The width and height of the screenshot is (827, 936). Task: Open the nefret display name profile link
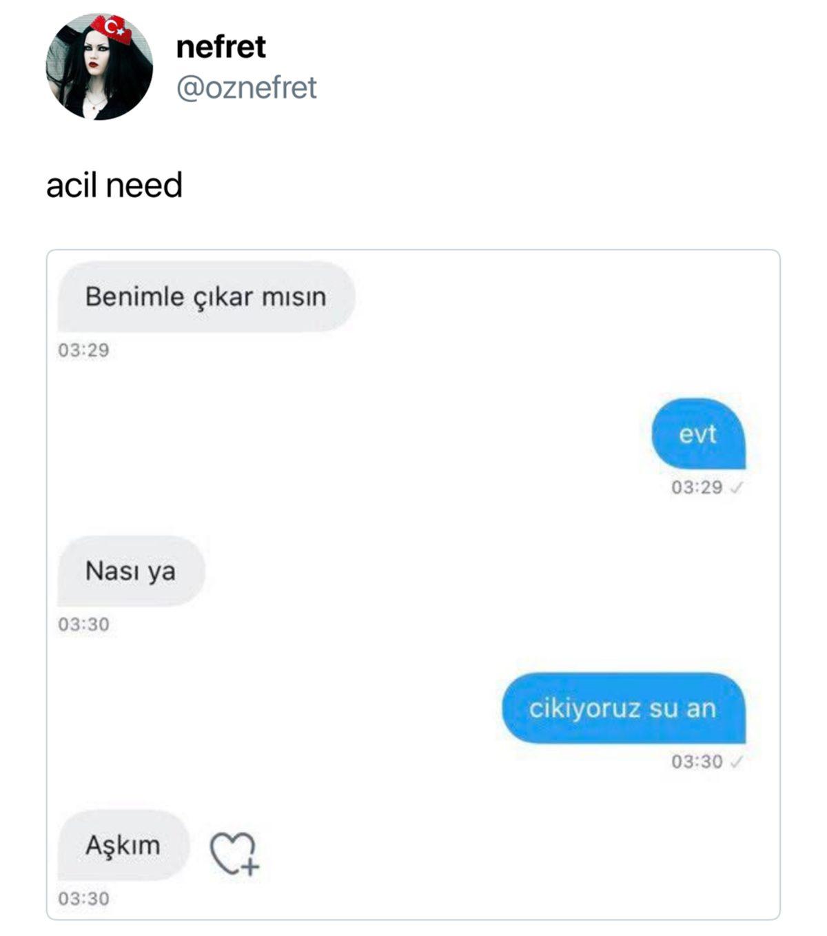(221, 47)
